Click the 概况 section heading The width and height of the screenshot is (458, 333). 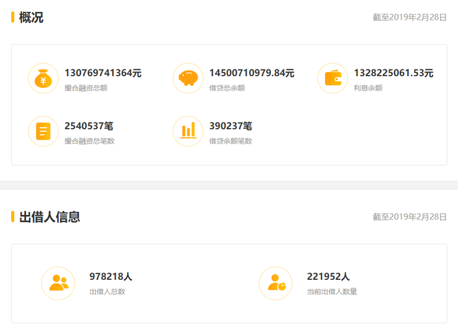31,17
